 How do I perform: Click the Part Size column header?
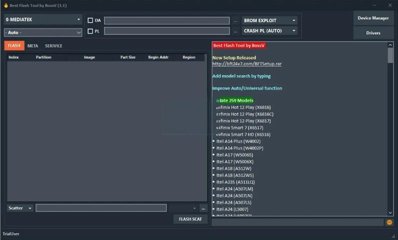click(x=128, y=57)
